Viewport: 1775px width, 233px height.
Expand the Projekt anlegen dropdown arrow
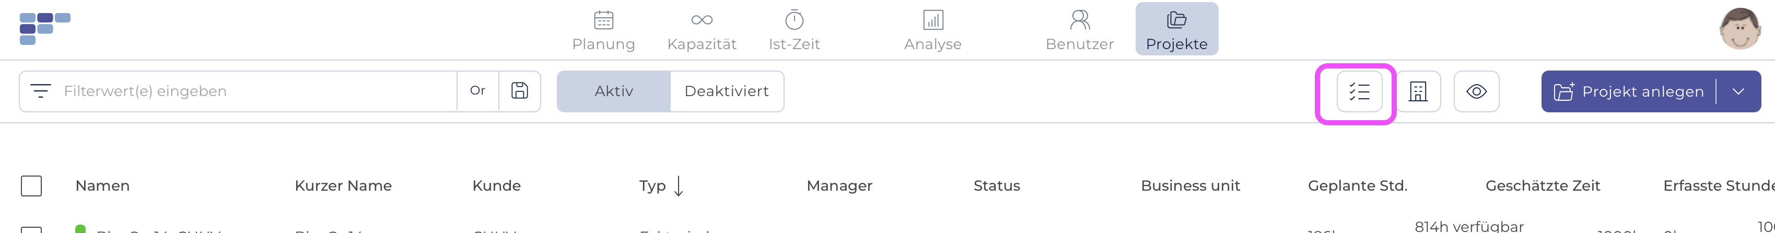[1738, 91]
